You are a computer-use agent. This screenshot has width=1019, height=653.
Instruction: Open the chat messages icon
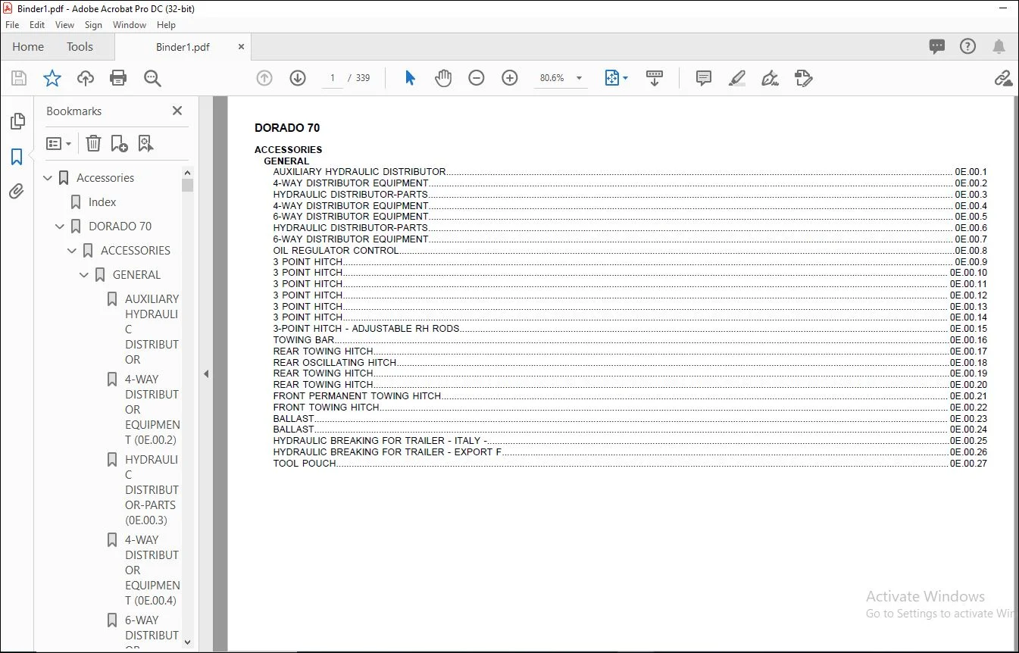tap(937, 47)
